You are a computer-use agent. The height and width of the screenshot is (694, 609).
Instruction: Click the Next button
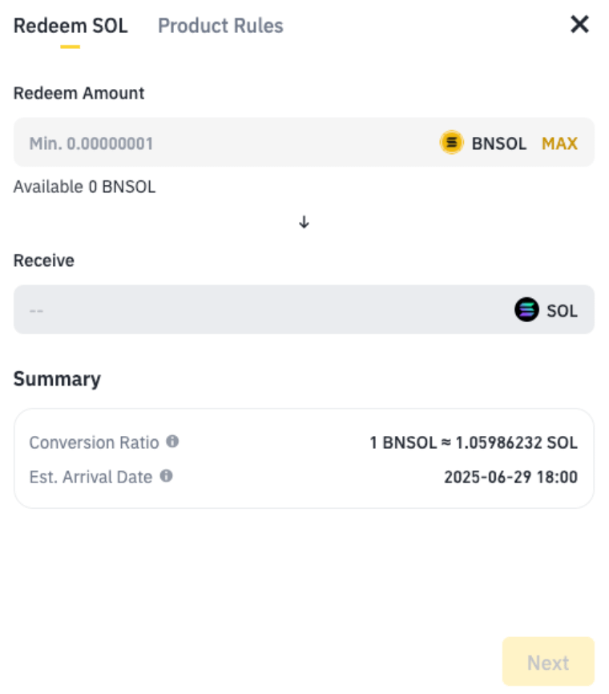(x=548, y=662)
